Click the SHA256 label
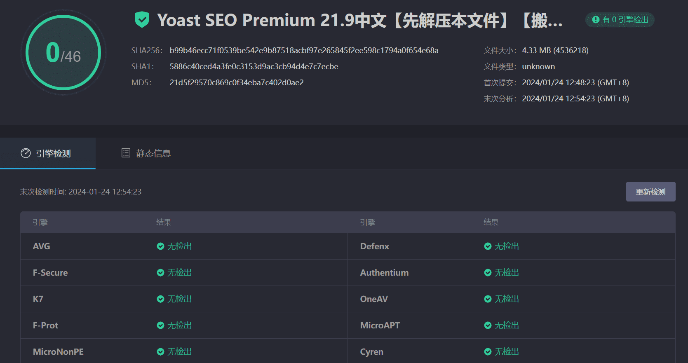Screen dimensions: 688x363 pyautogui.click(x=147, y=50)
